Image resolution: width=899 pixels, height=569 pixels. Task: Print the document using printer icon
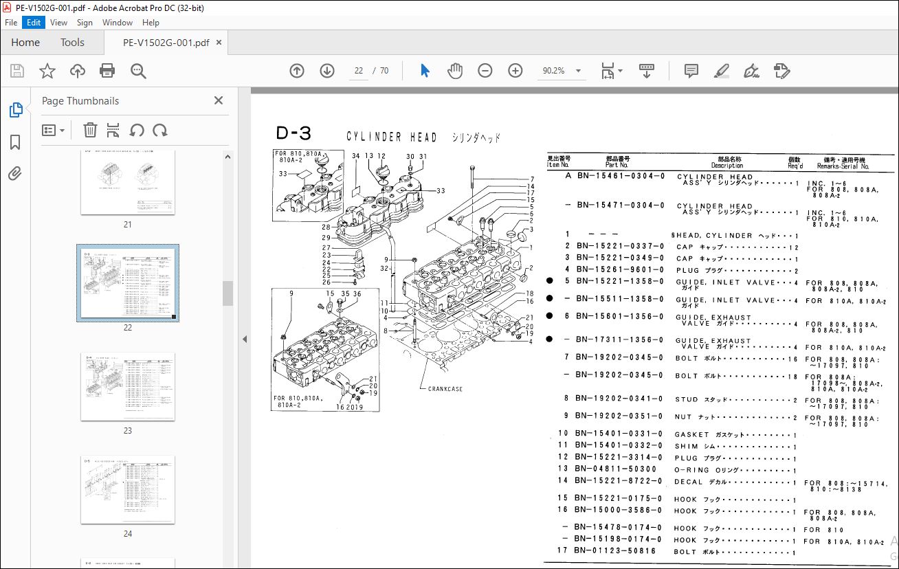pyautogui.click(x=107, y=71)
